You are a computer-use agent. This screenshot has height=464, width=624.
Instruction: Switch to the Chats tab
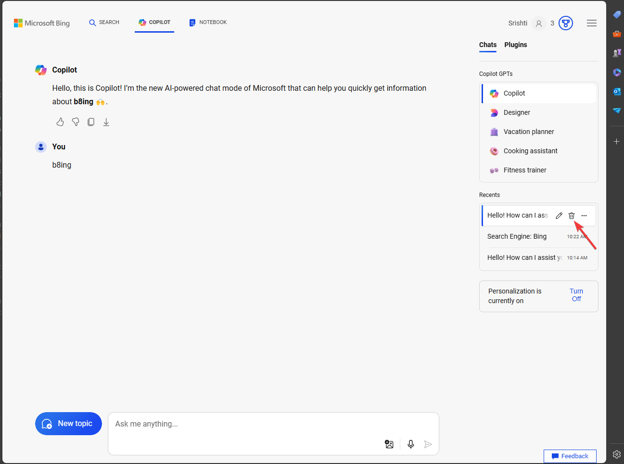pos(488,45)
